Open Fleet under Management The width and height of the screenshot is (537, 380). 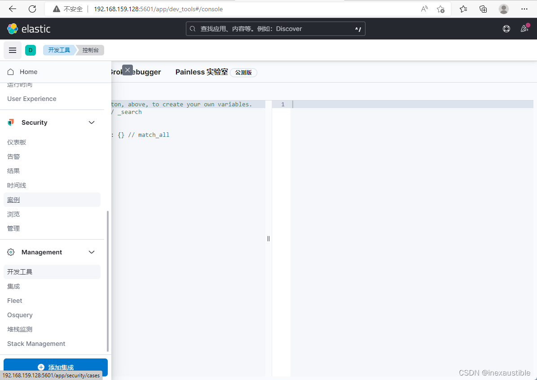click(15, 301)
